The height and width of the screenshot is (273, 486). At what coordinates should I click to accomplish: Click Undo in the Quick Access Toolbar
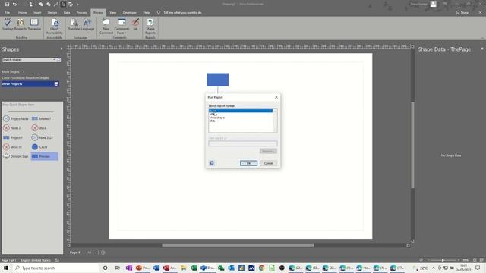14,5
